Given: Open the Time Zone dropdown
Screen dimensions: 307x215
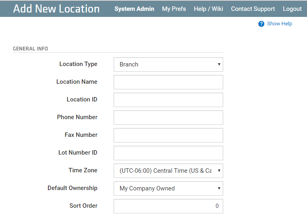Looking at the screenshot, I should tap(168, 171).
